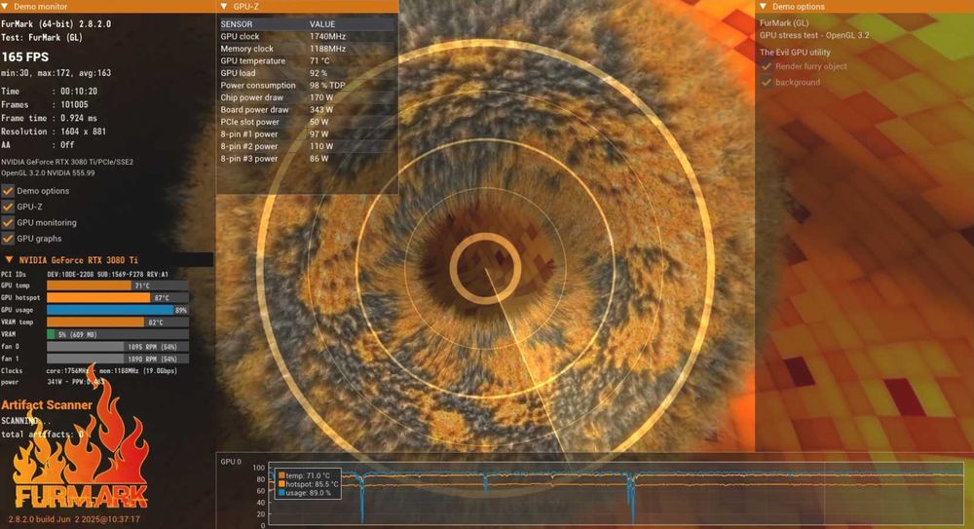Click the 165 FPS readout

(x=25, y=57)
